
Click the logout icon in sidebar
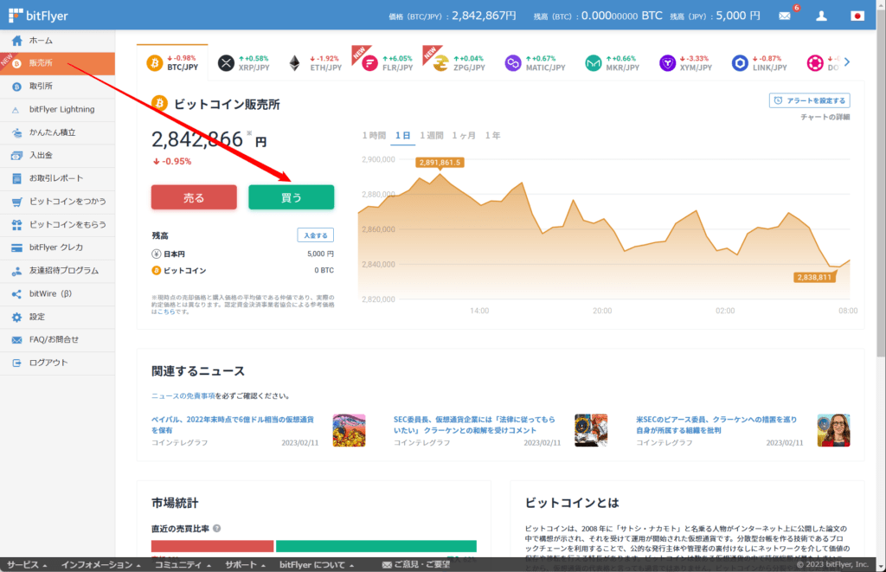tap(17, 363)
